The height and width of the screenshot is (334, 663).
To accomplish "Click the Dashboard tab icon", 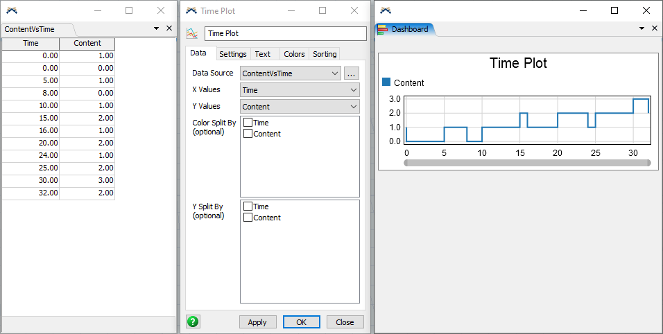I will (x=383, y=29).
